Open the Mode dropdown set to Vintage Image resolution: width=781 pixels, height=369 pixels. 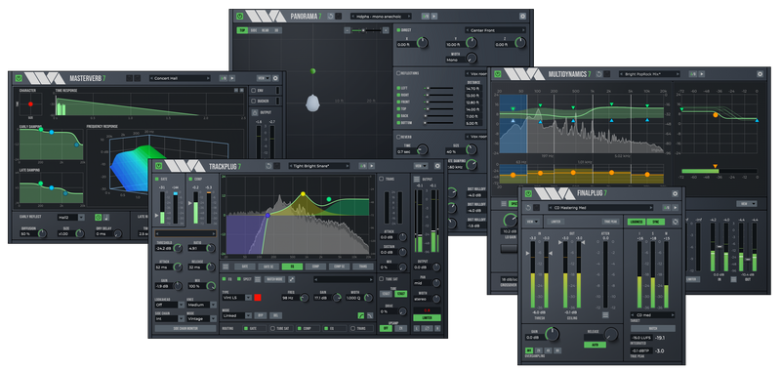coord(201,317)
